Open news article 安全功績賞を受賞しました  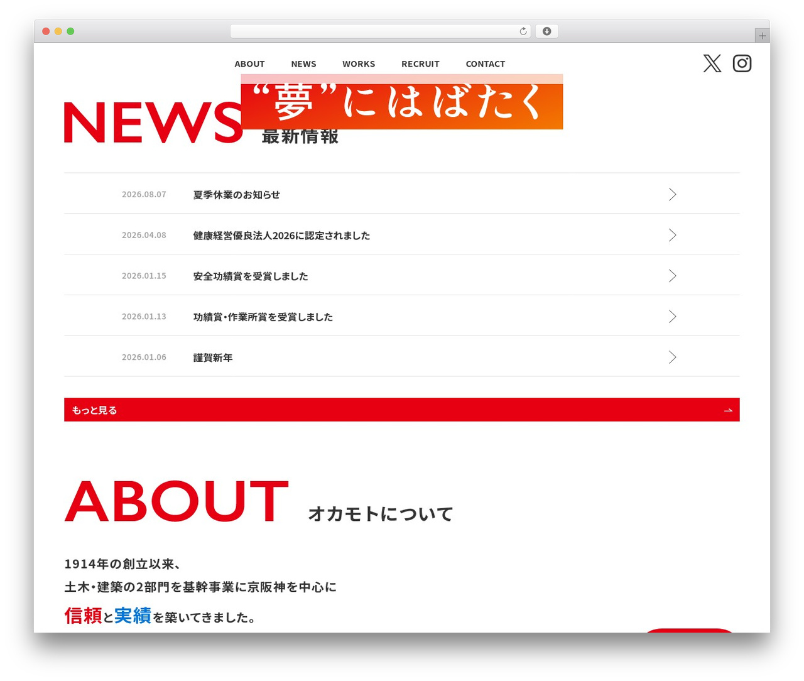402,275
